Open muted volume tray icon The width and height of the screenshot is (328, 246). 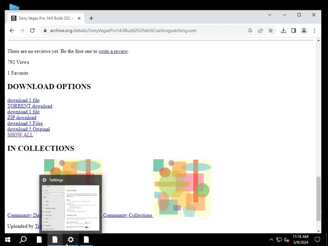point(286,240)
